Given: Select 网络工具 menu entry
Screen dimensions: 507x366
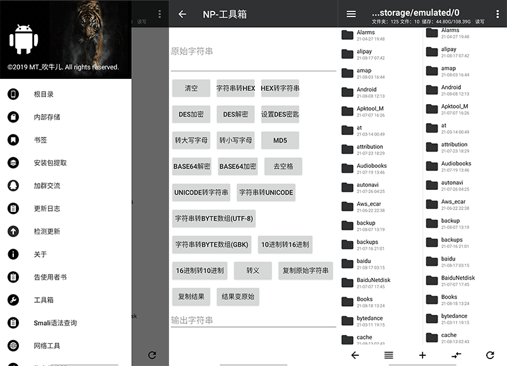Looking at the screenshot, I should pyautogui.click(x=66, y=346).
